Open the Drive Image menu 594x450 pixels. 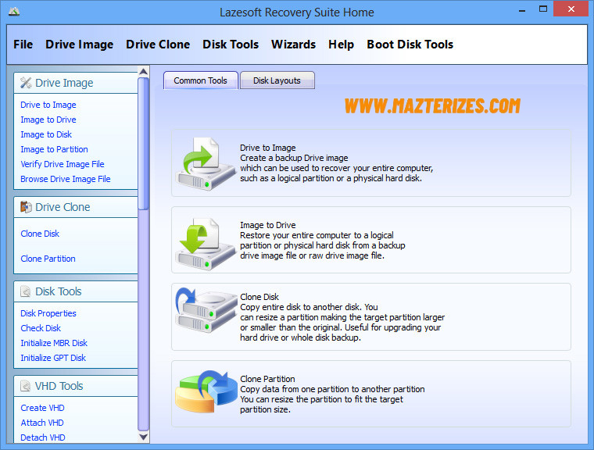click(79, 45)
